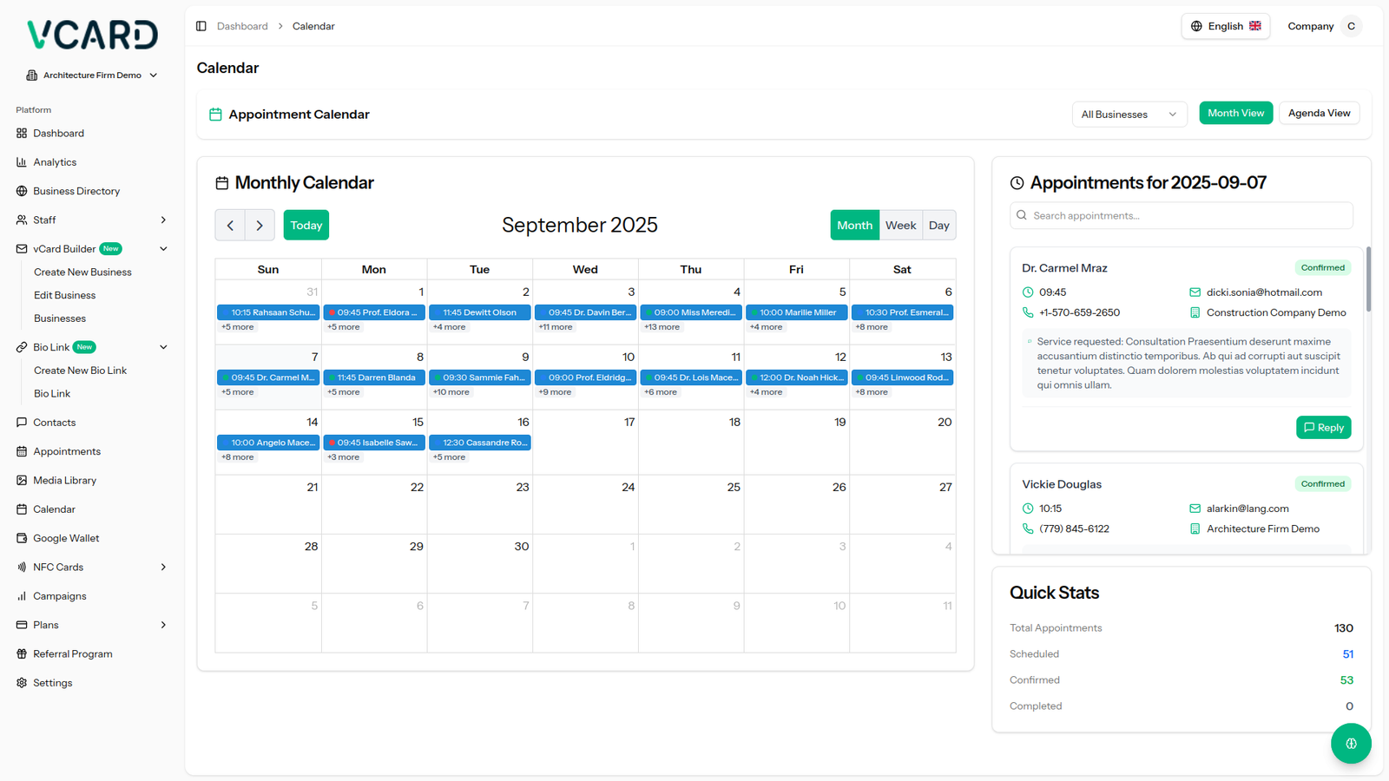Viewport: 1389px width, 781px height.
Task: Expand the Staff submenu
Action: pyautogui.click(x=163, y=220)
